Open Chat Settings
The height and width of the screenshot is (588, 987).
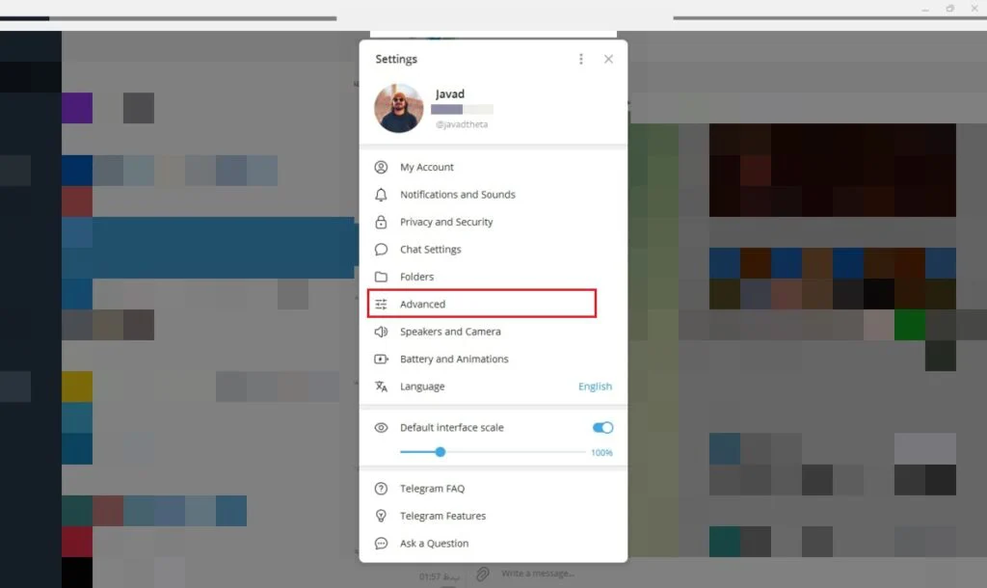click(x=431, y=249)
